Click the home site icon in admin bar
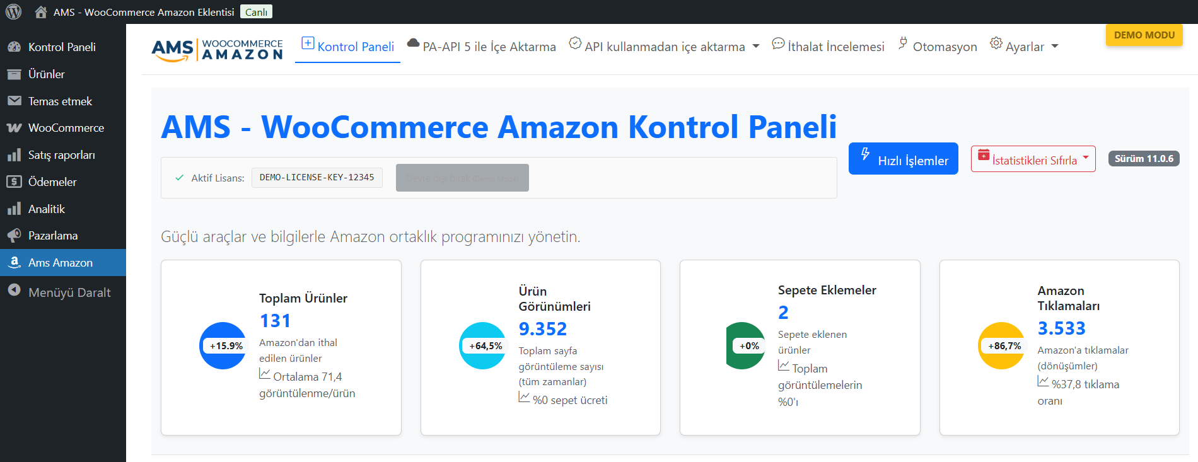Image resolution: width=1198 pixels, height=462 pixels. pos(40,11)
